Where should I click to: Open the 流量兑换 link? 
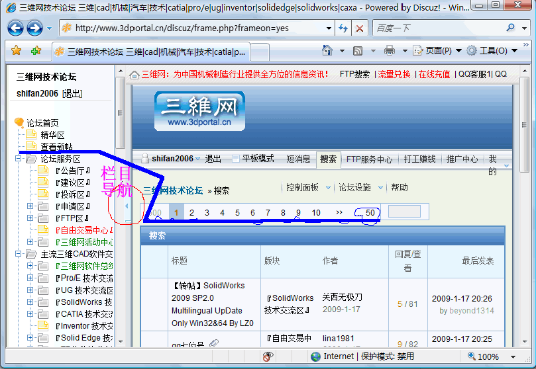(394, 74)
